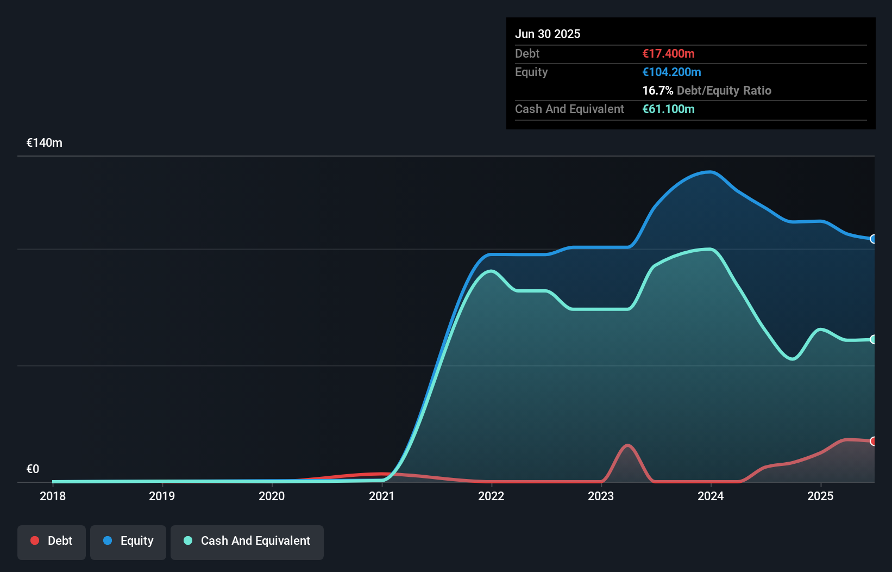Click the 2024 x-axis label
Image resolution: width=892 pixels, height=572 pixels.
coord(711,496)
